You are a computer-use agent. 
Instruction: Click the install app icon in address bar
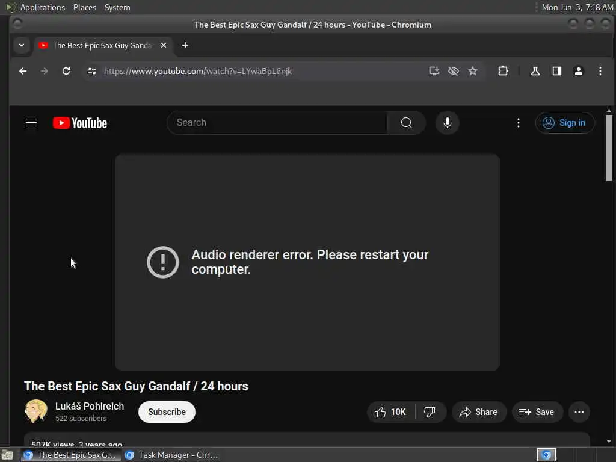coord(434,71)
